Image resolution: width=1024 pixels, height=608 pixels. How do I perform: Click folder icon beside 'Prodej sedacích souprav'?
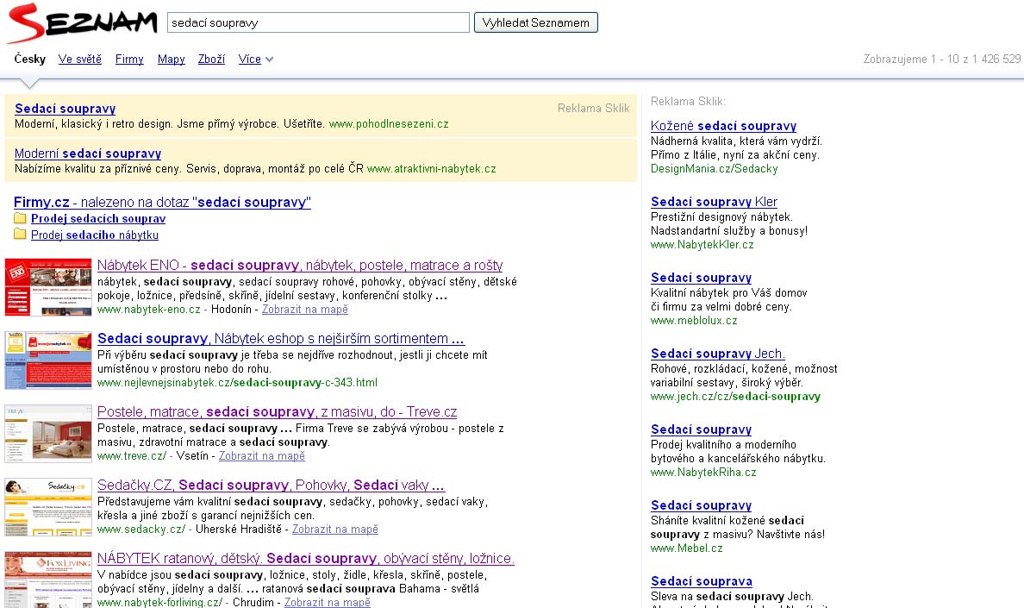pos(20,218)
